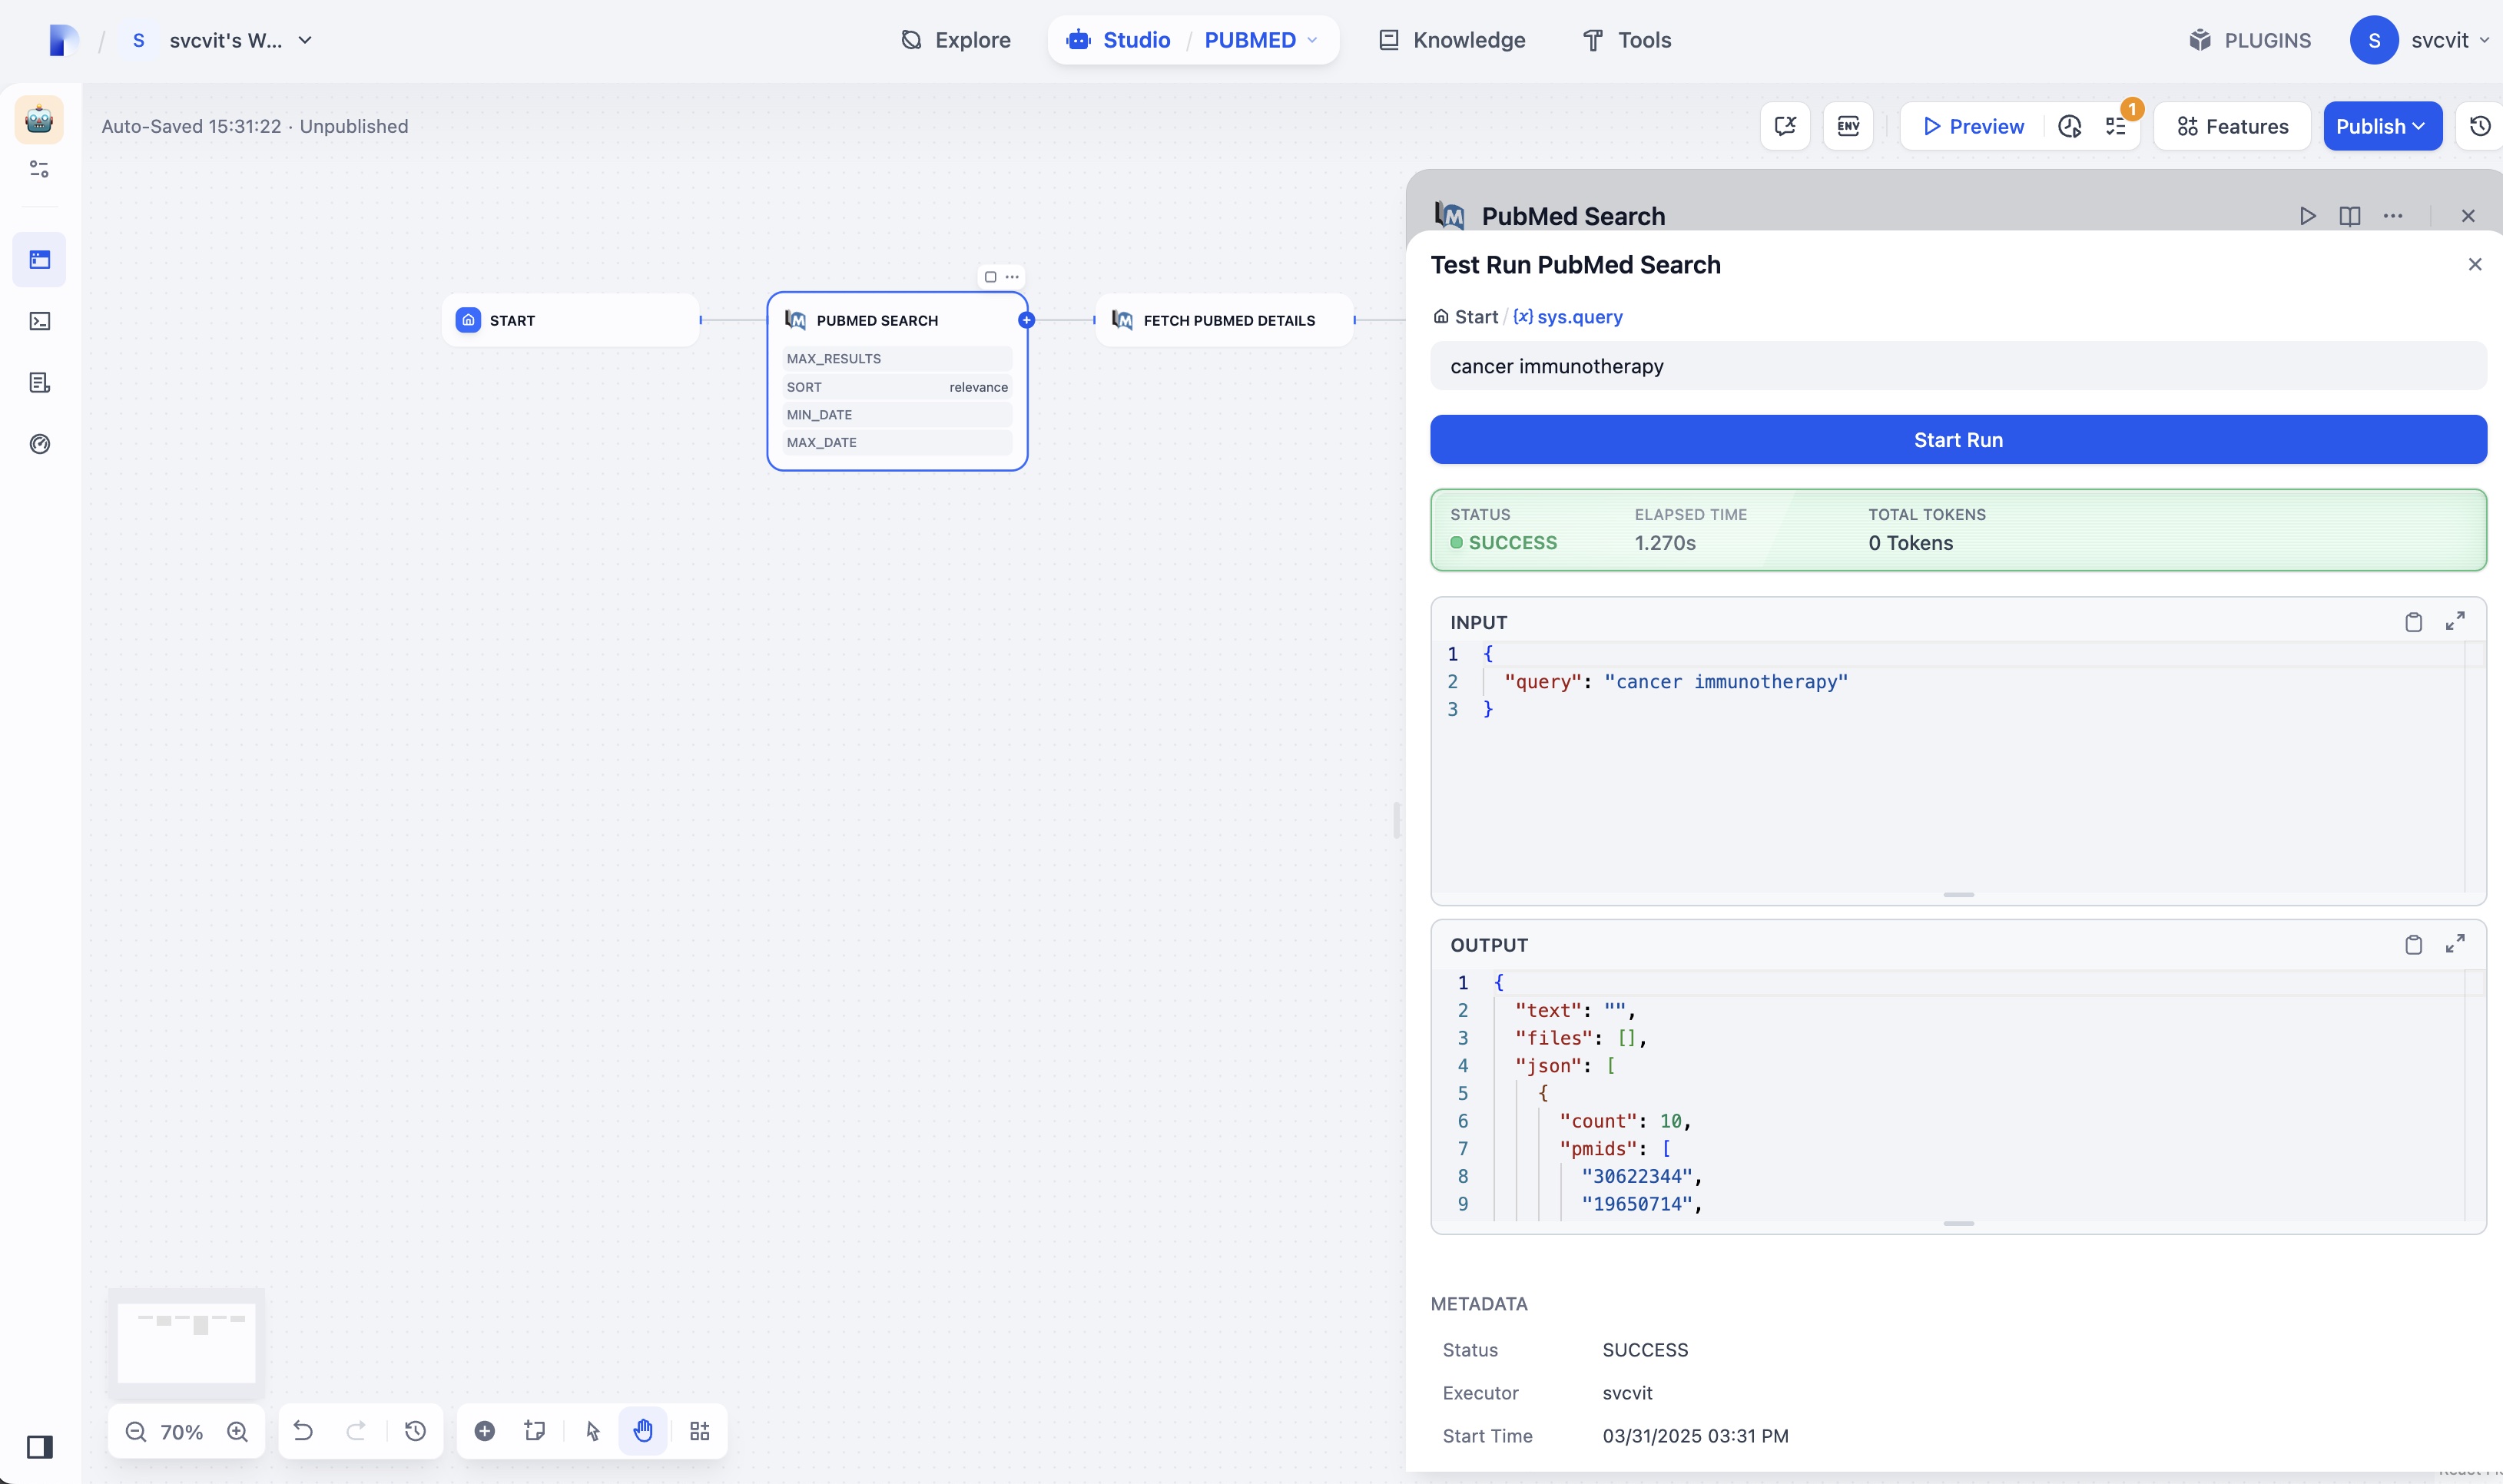Expand the svcvit workspace dropdown
The image size is (2503, 1484).
(305, 40)
